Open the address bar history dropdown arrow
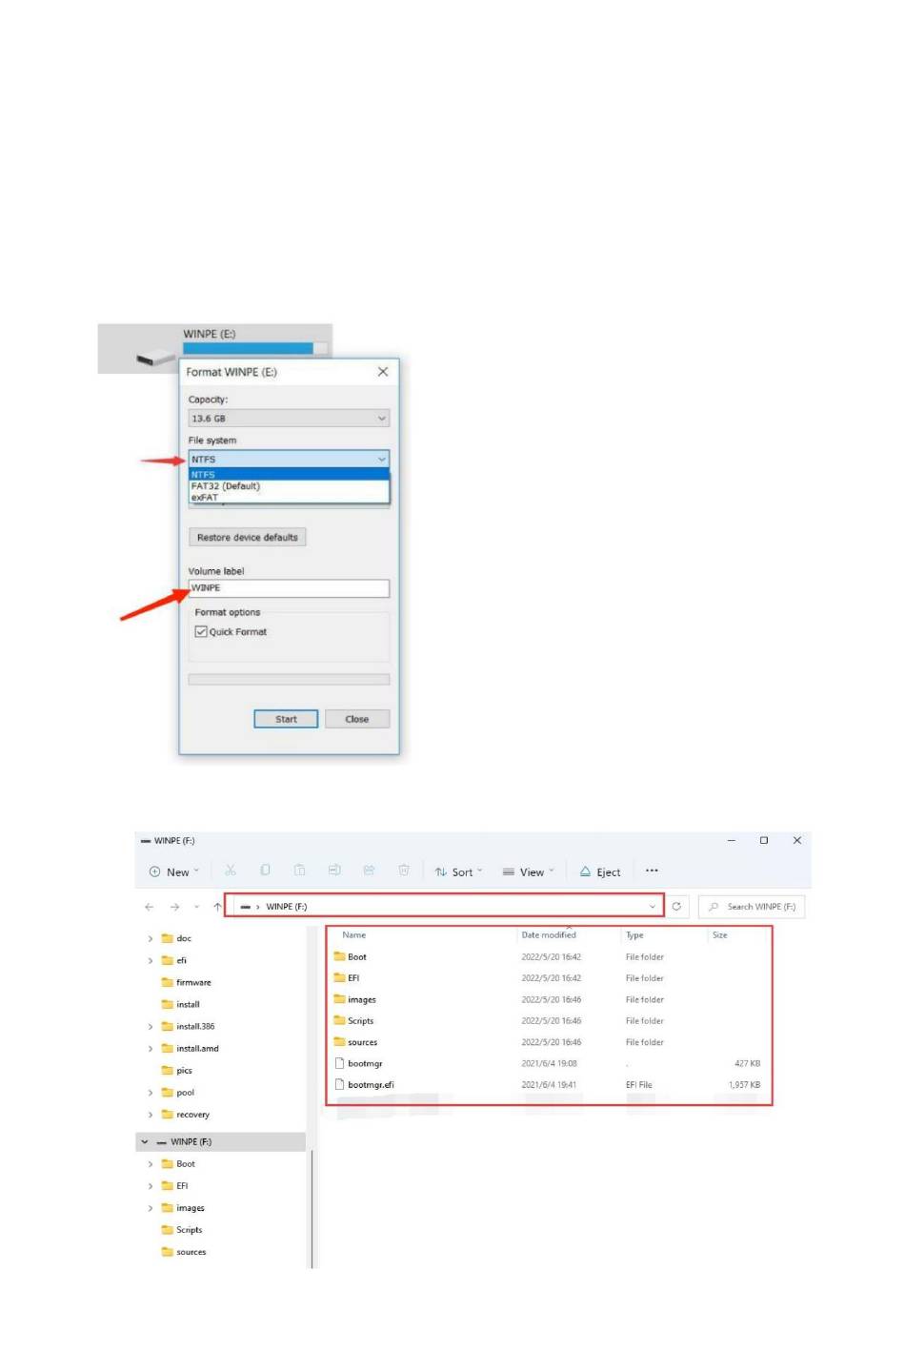Image resolution: width=905 pixels, height=1353 pixels. pyautogui.click(x=653, y=907)
